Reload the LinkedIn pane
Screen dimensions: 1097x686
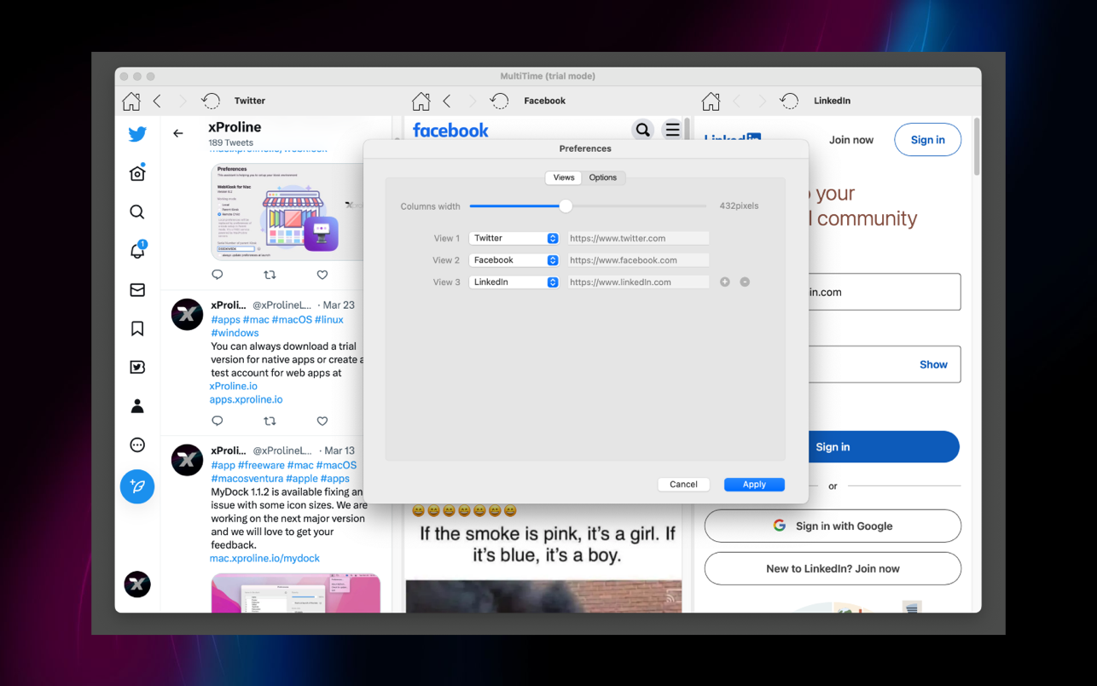[789, 101]
